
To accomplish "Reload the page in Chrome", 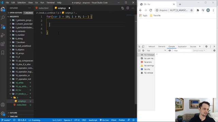I will coord(151,10).
